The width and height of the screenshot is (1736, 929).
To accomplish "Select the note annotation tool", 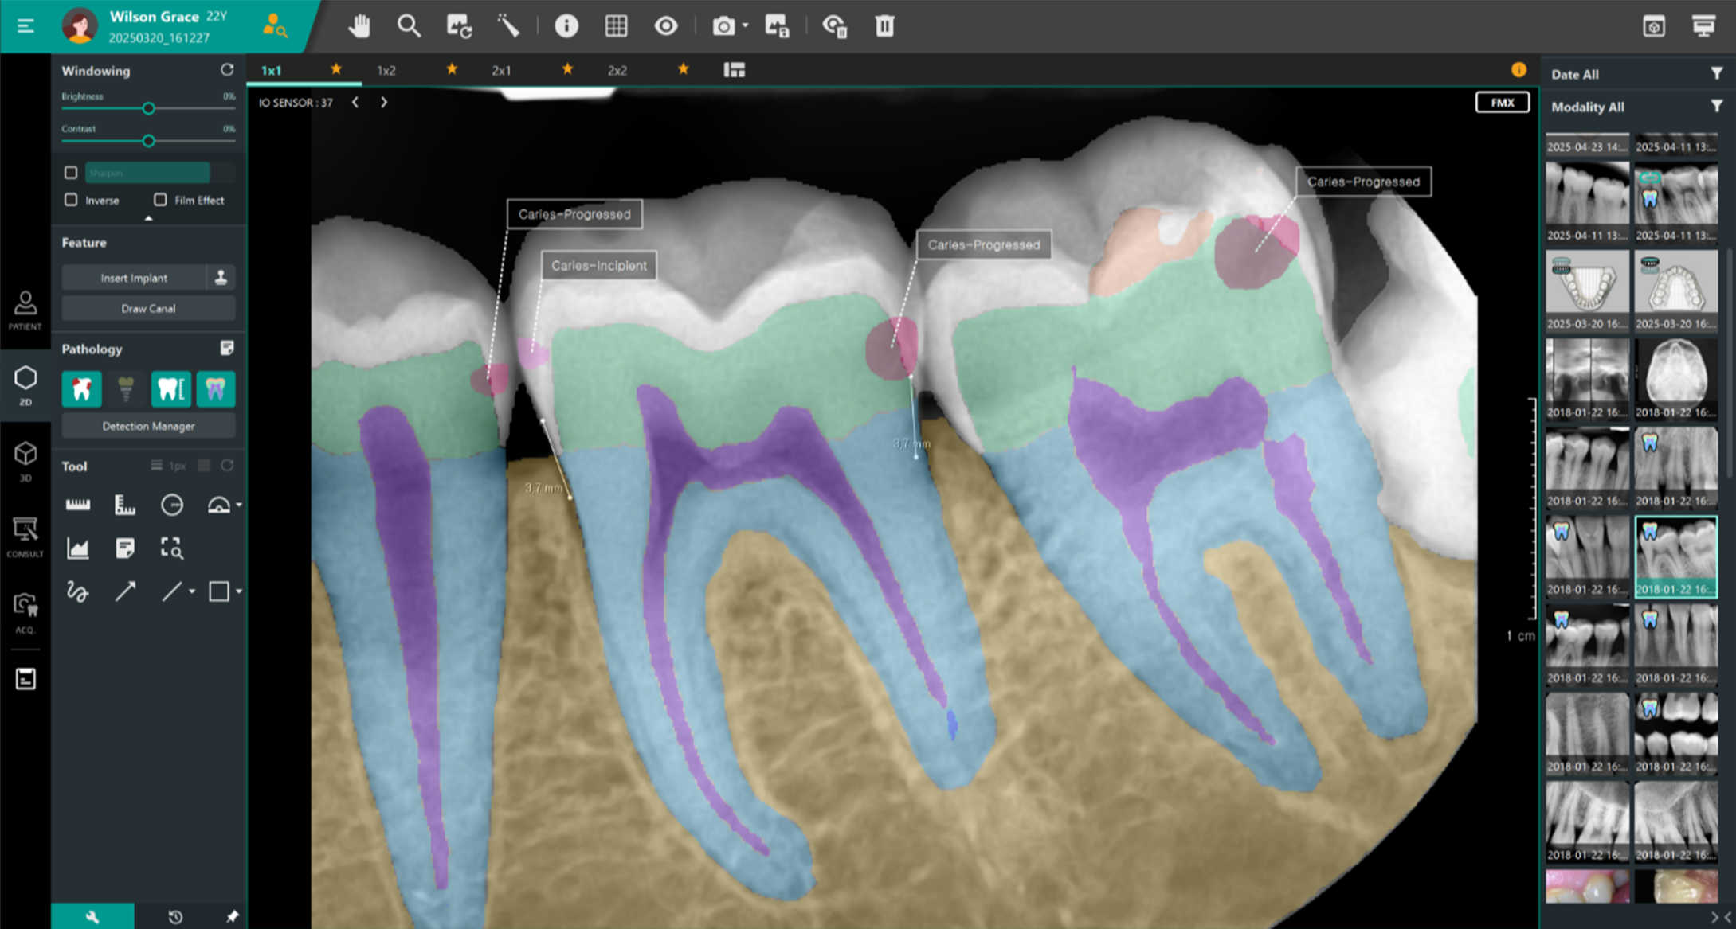I will point(125,548).
